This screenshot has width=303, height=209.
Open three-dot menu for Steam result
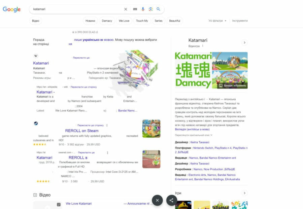point(107,125)
